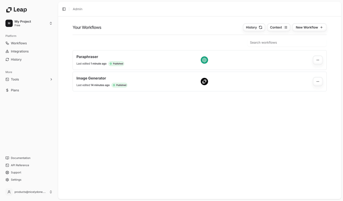Open the My Project switcher

[x=29, y=23]
